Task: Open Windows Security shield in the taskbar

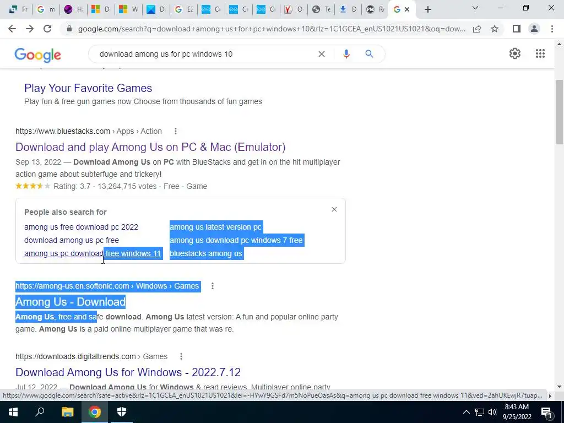Action: click(122, 412)
